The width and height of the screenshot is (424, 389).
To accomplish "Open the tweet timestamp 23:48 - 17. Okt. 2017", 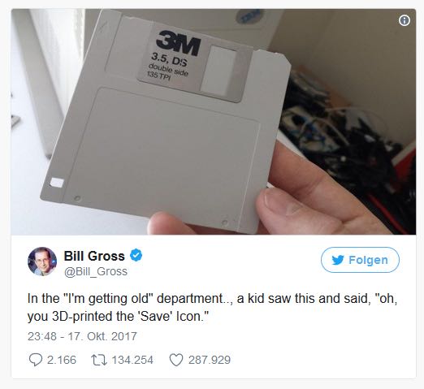I will coord(82,336).
